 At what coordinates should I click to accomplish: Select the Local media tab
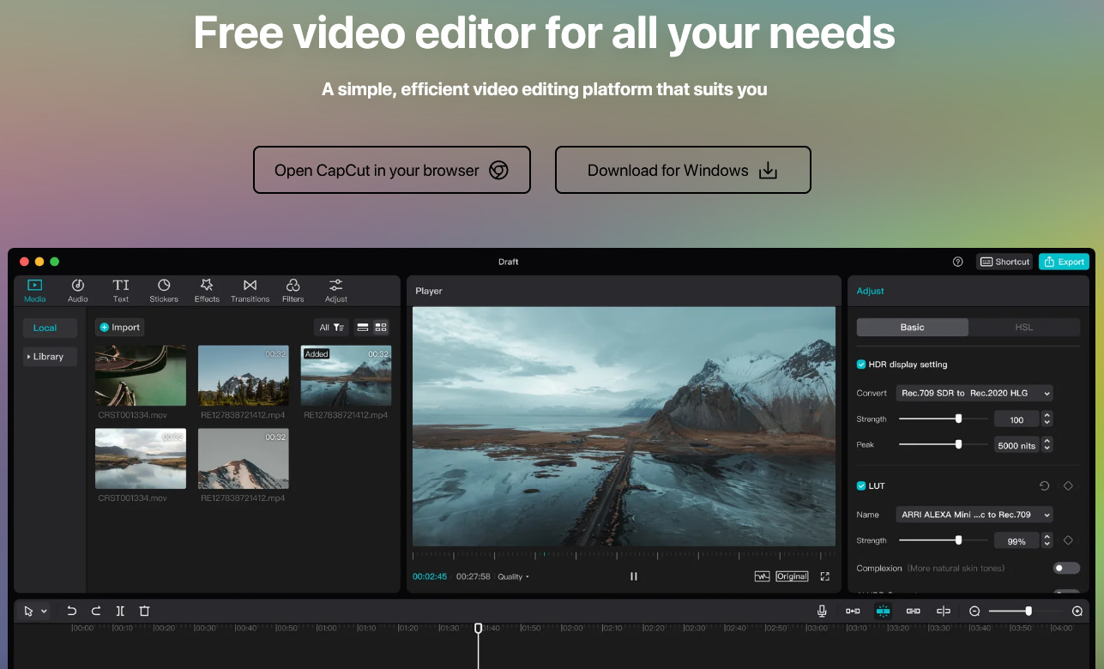pyautogui.click(x=50, y=328)
